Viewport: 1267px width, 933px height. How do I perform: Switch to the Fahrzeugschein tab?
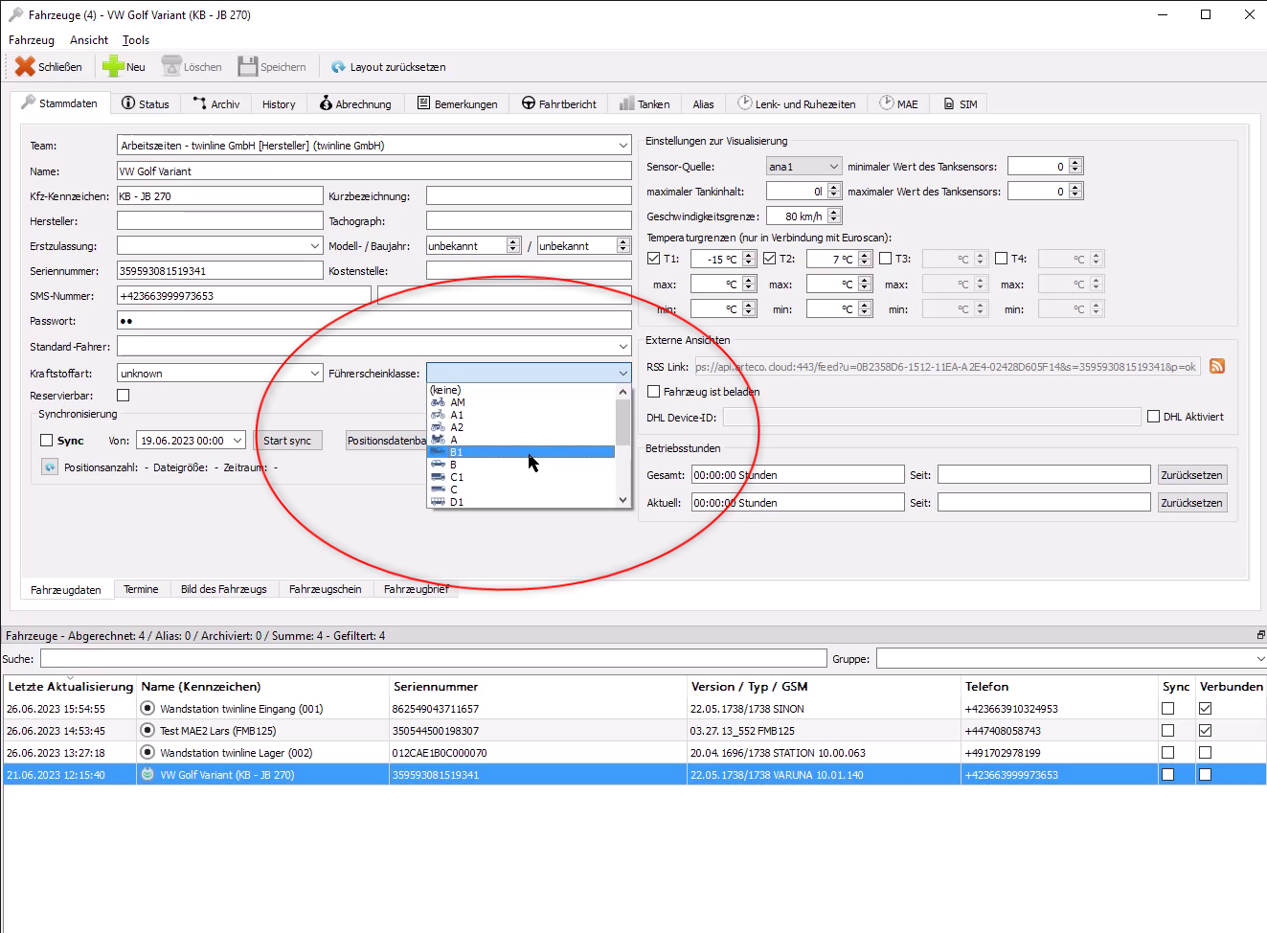325,589
